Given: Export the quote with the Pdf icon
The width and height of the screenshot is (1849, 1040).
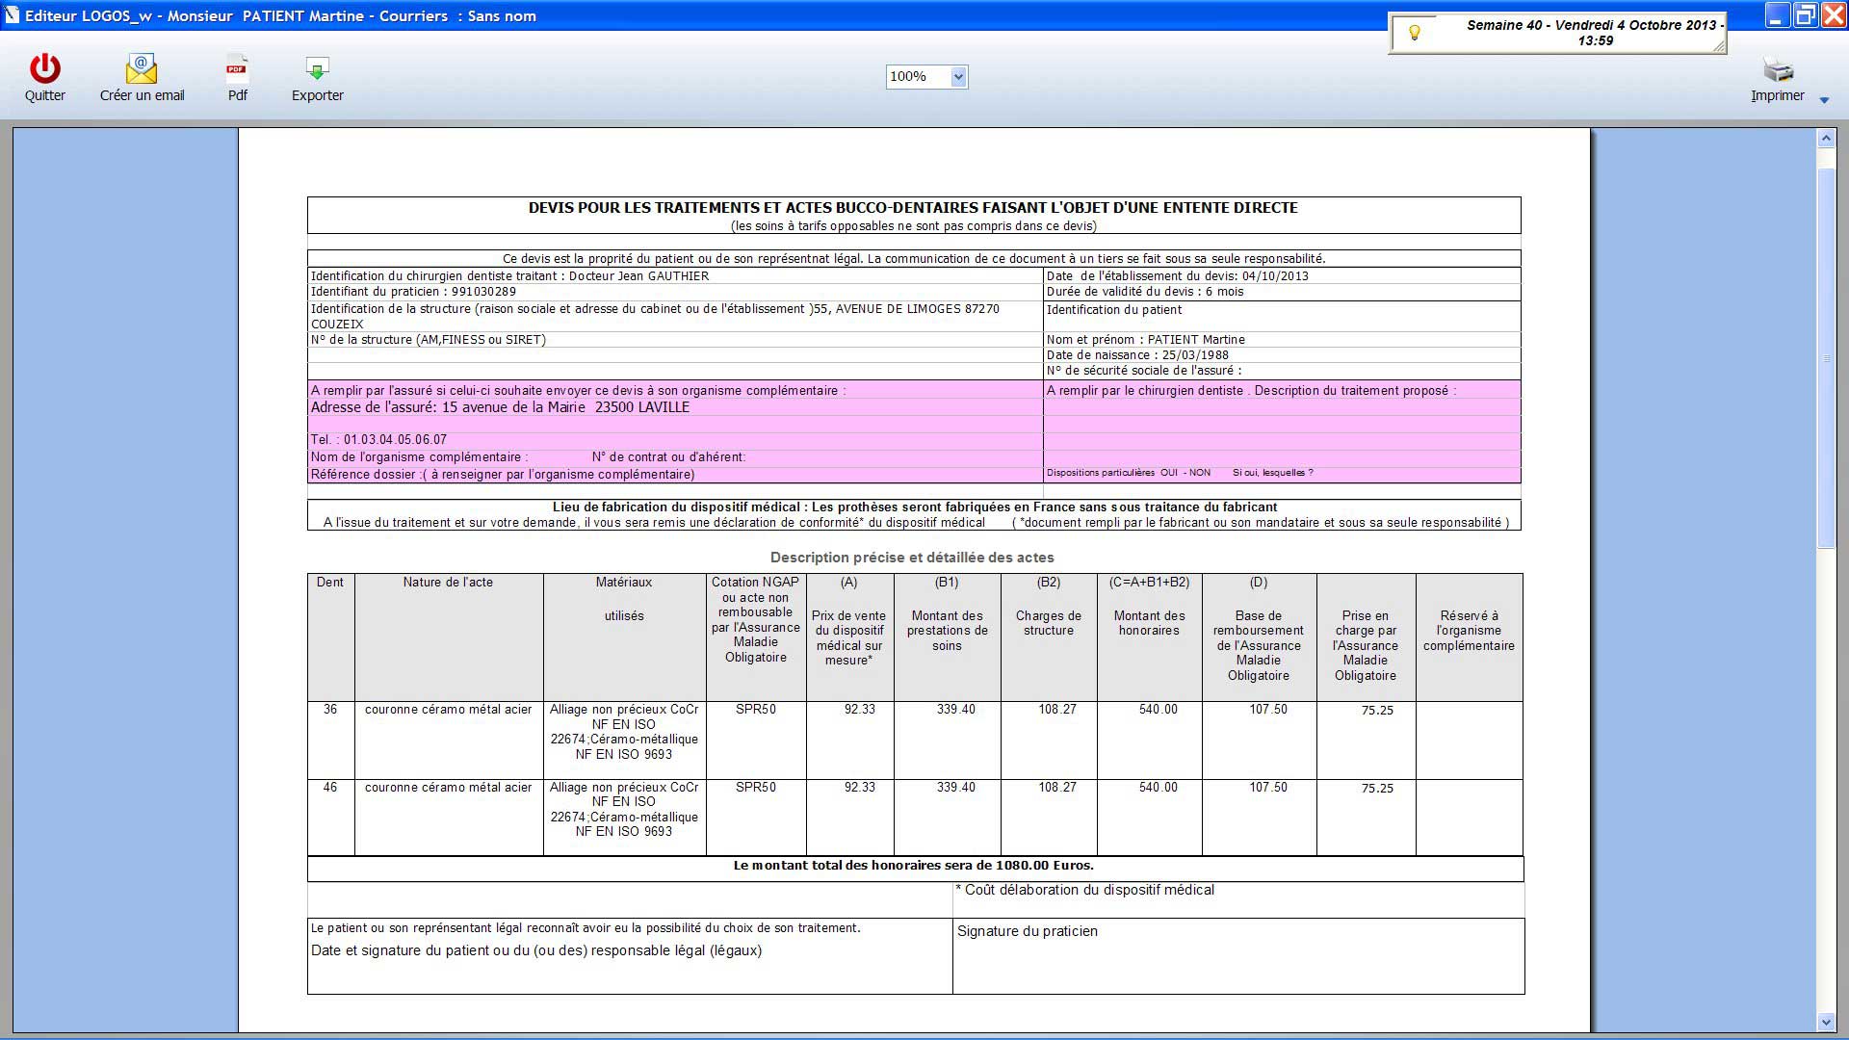Looking at the screenshot, I should click(x=237, y=68).
